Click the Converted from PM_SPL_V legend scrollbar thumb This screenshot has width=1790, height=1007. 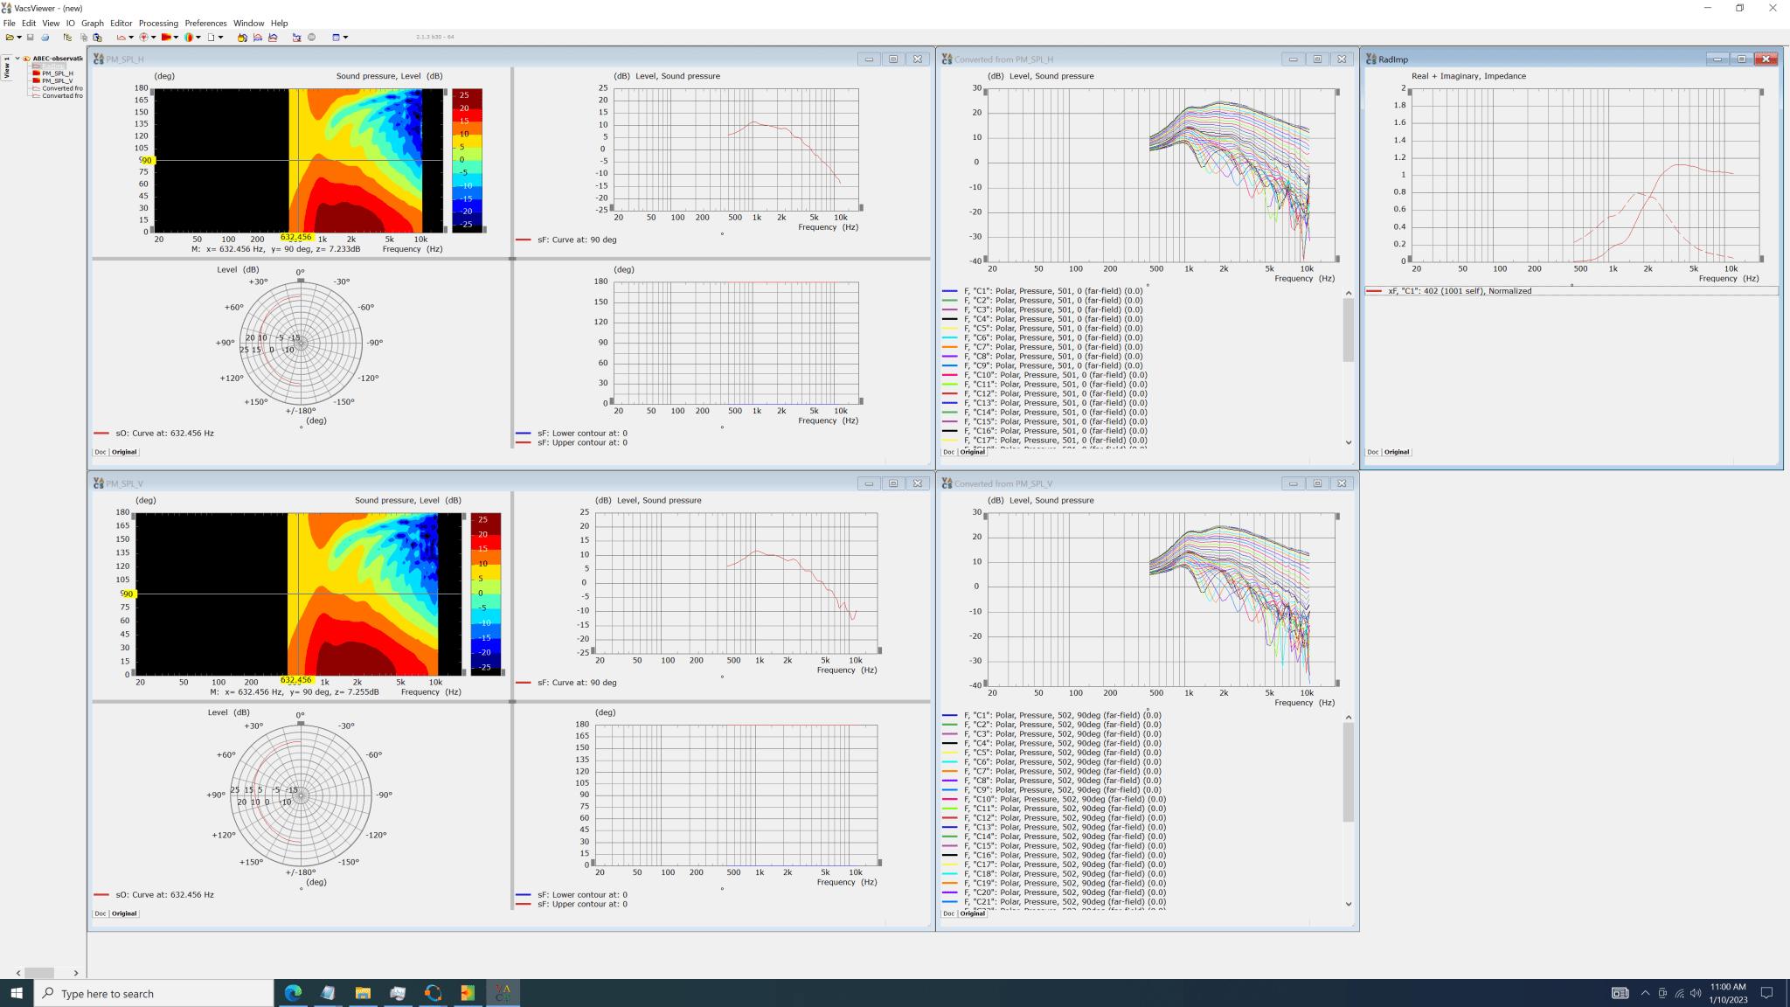click(x=1349, y=772)
